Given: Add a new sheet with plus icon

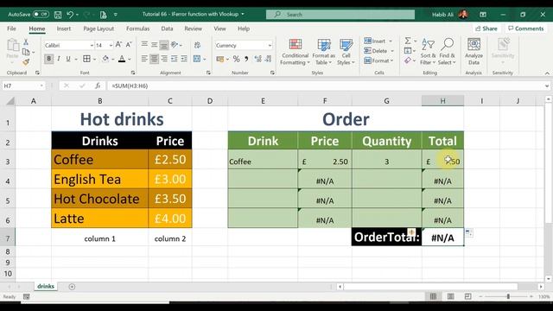Looking at the screenshot, I should (x=72, y=287).
